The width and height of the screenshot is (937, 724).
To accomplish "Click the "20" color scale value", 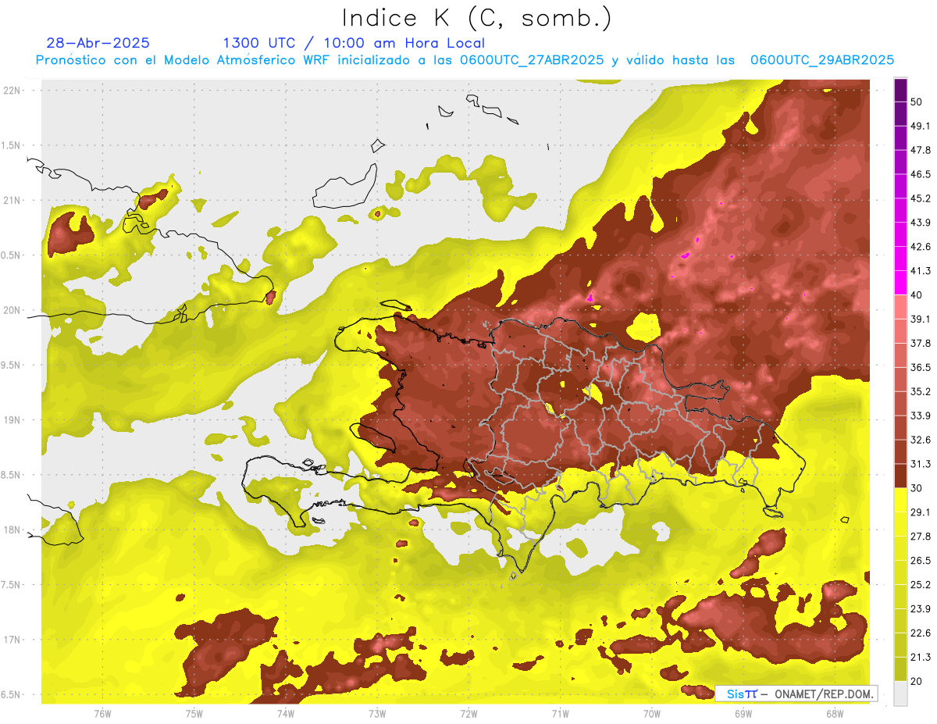I will tap(917, 681).
